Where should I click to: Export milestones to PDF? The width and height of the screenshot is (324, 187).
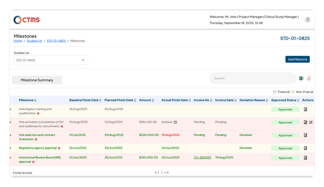(x=309, y=78)
